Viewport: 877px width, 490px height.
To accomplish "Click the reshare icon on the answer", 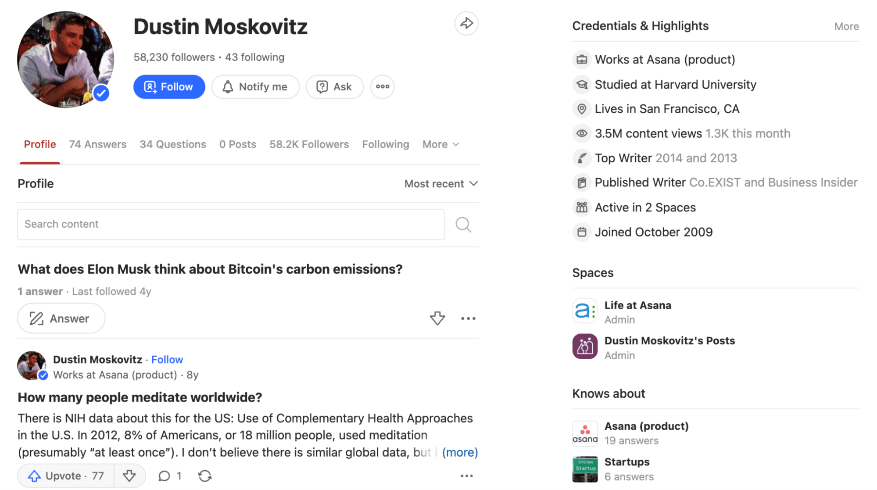I will [x=204, y=476].
